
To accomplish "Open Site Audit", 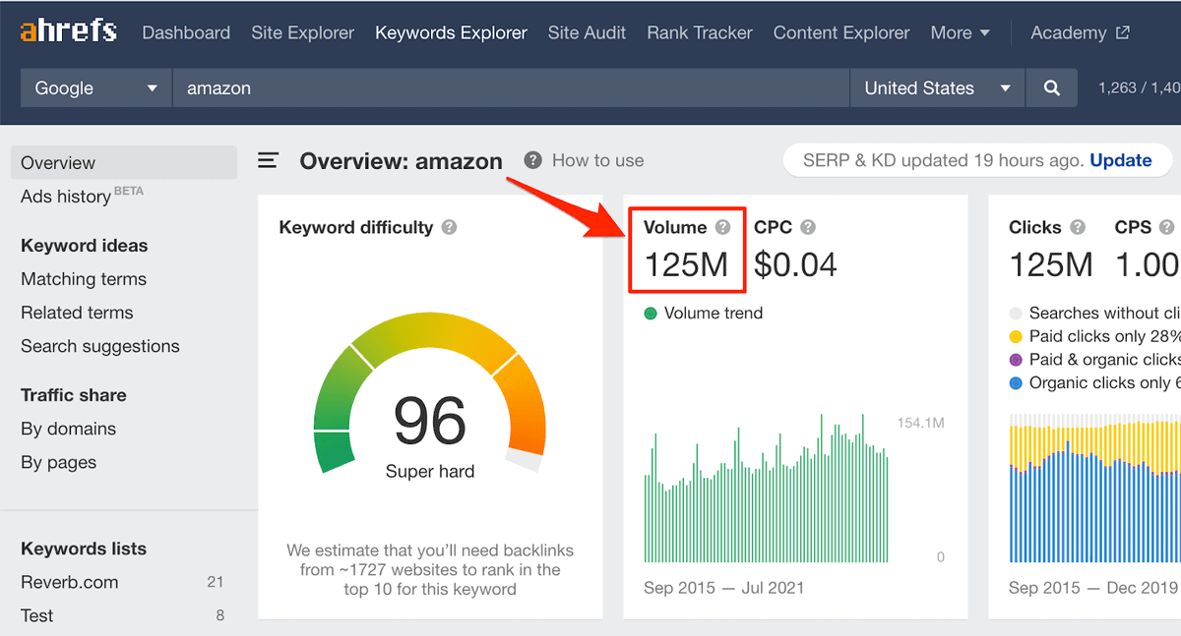I will point(587,32).
